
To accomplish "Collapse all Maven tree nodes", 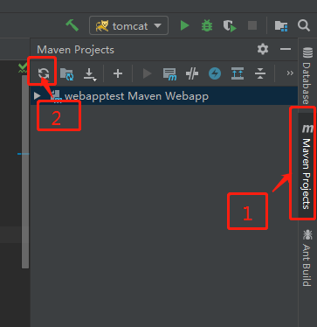I will coord(260,73).
